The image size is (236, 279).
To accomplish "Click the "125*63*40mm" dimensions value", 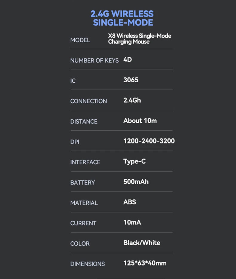I will (x=145, y=263).
